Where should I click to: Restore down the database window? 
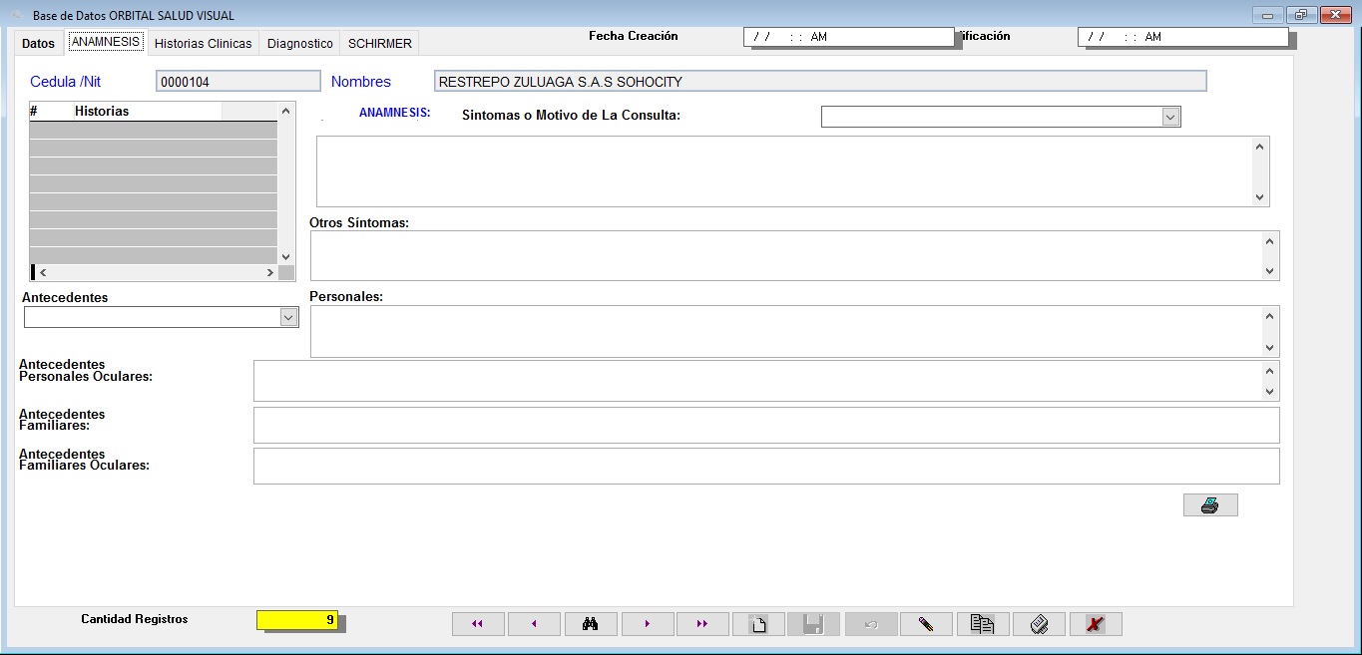click(1301, 15)
